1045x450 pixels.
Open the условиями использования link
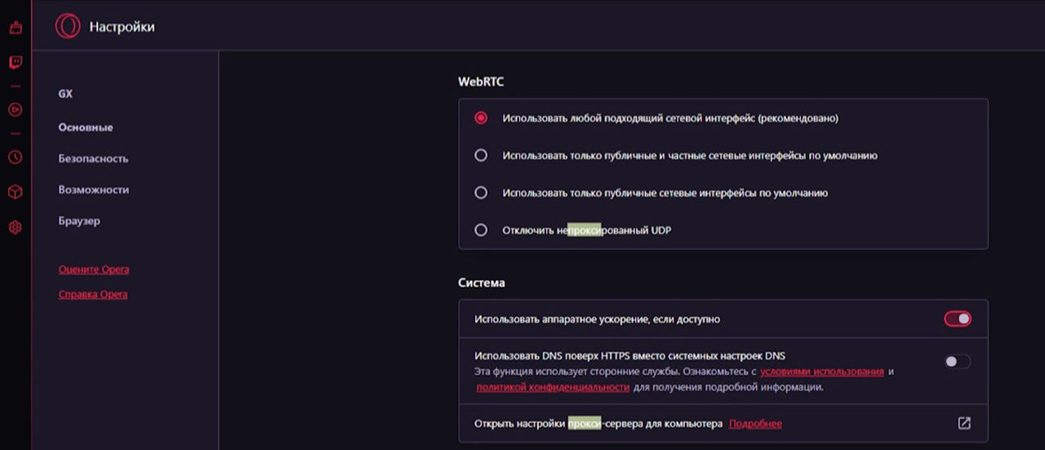[821, 372]
